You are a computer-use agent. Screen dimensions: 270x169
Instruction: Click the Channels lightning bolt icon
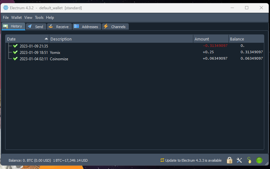(x=106, y=26)
